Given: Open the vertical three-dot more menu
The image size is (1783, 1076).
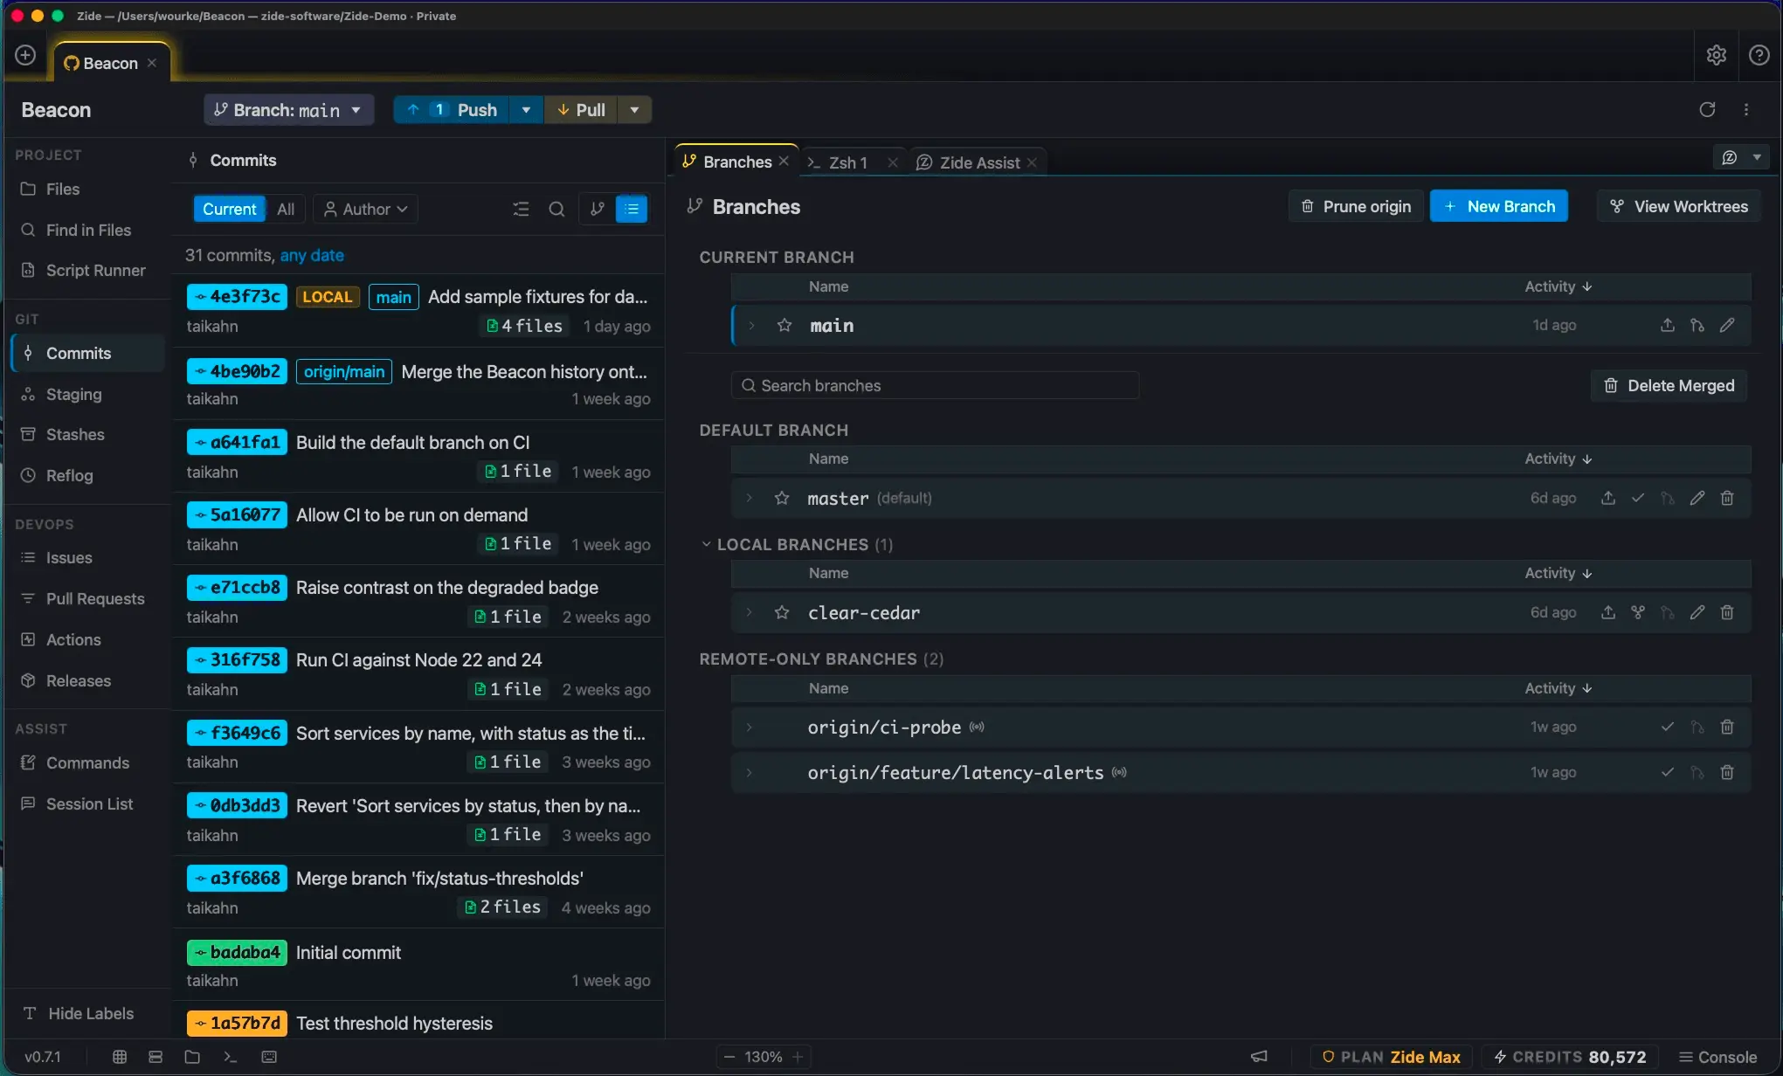Looking at the screenshot, I should (1746, 109).
